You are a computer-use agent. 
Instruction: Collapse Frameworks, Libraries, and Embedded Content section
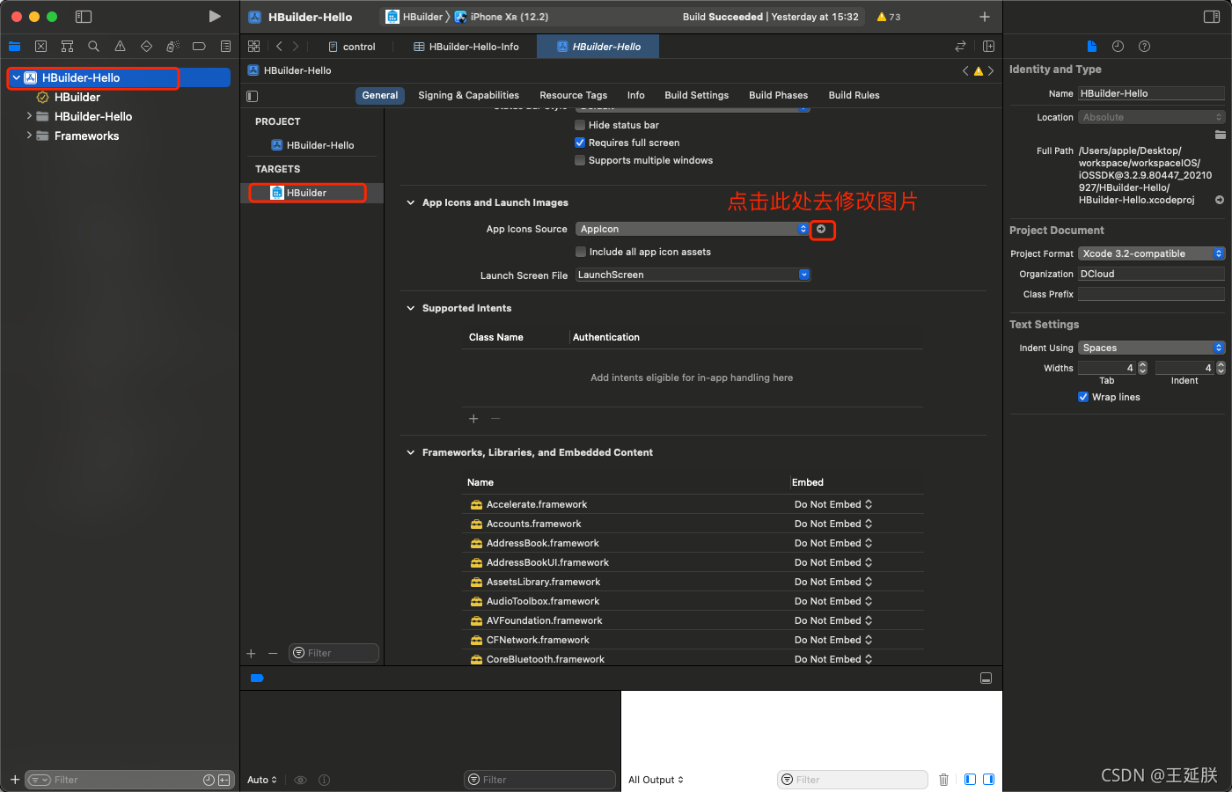(410, 452)
